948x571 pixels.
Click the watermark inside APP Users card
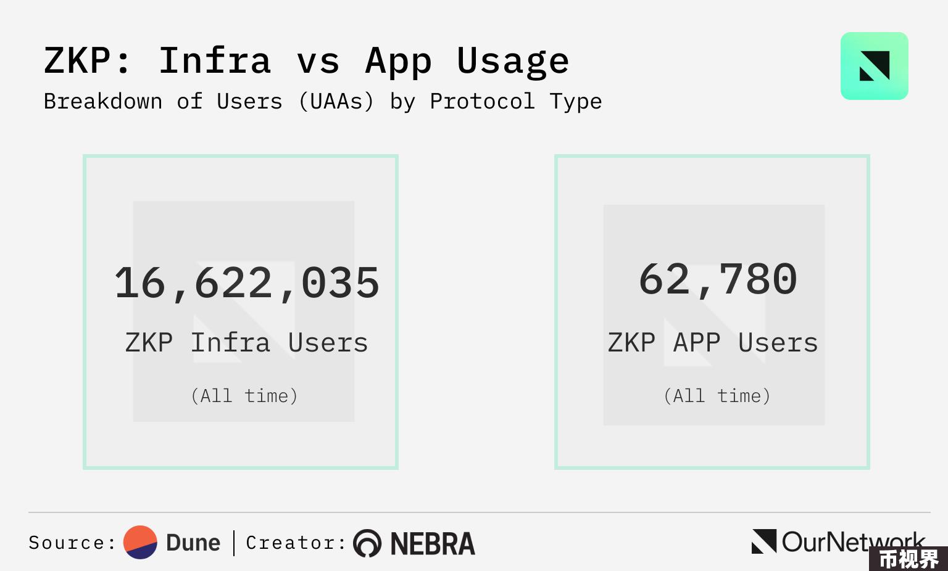click(x=714, y=315)
